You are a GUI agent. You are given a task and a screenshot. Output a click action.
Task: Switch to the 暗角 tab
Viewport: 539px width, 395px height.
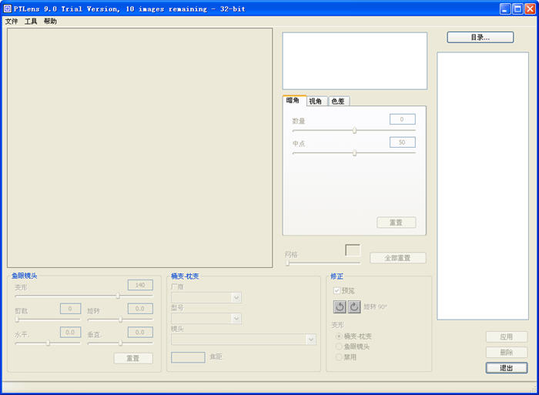293,100
